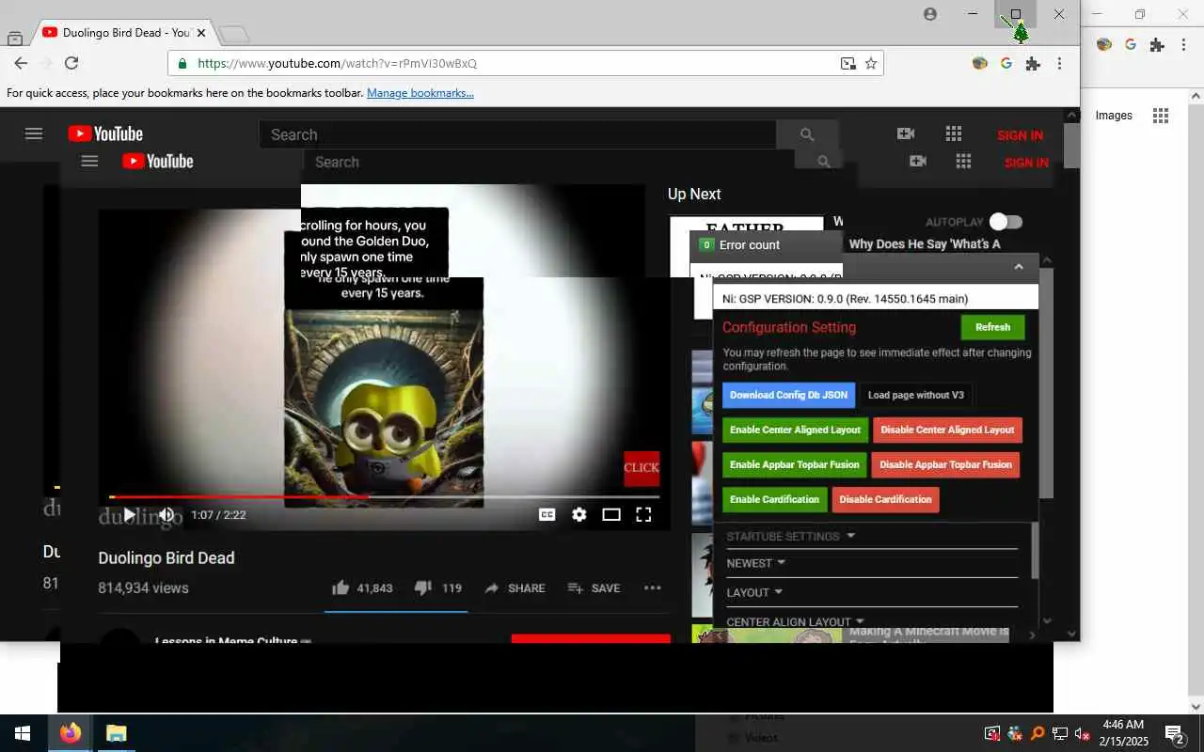Open the Google apps grid in the background window

1161,116
